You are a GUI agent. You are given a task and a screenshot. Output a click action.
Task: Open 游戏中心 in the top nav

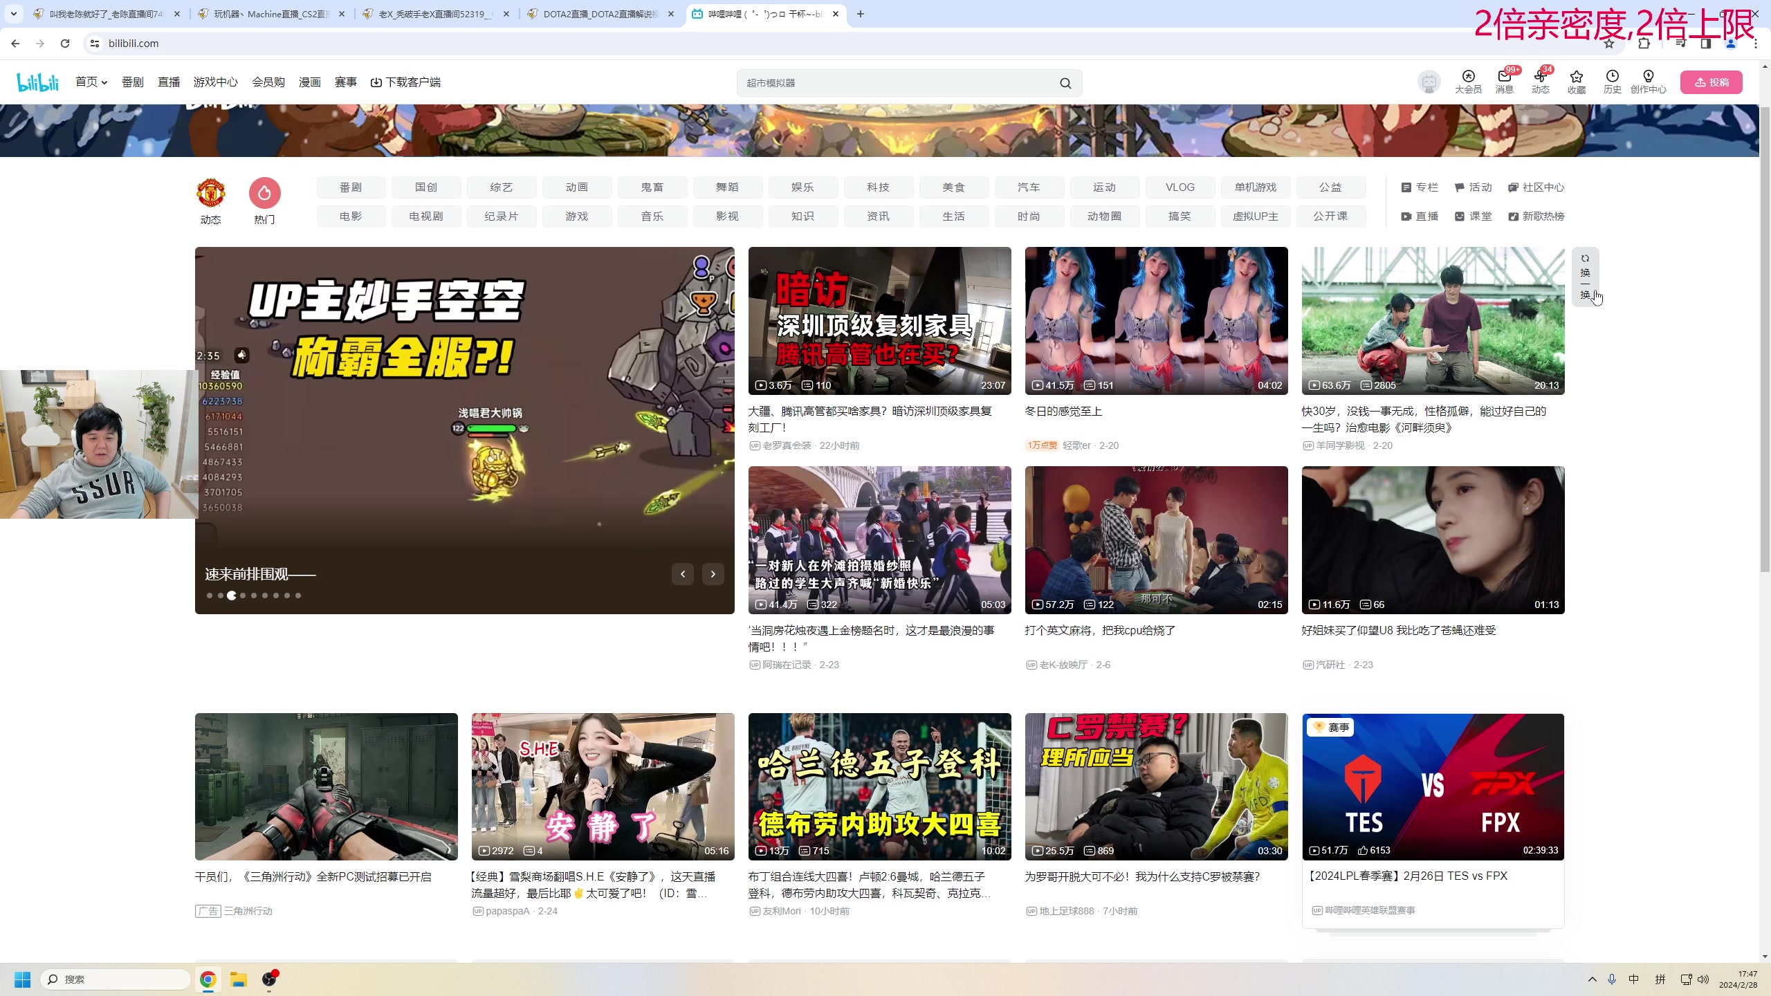[216, 82]
